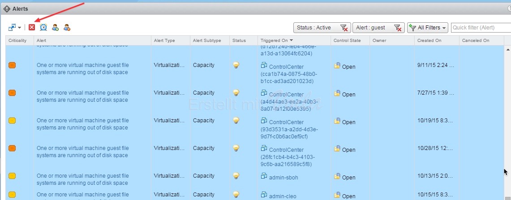
Task: Click the Take Ownership user icon
Action: pyautogui.click(x=55, y=28)
